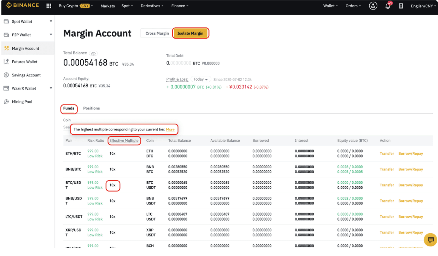Click the 10x multiple in BTC/USDT row

click(x=112, y=185)
